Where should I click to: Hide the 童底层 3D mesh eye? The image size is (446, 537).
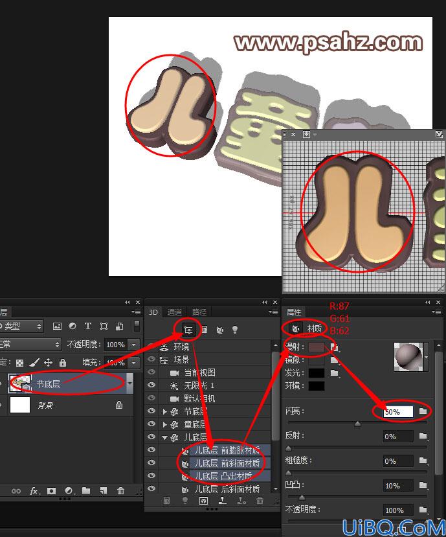[x=151, y=424]
